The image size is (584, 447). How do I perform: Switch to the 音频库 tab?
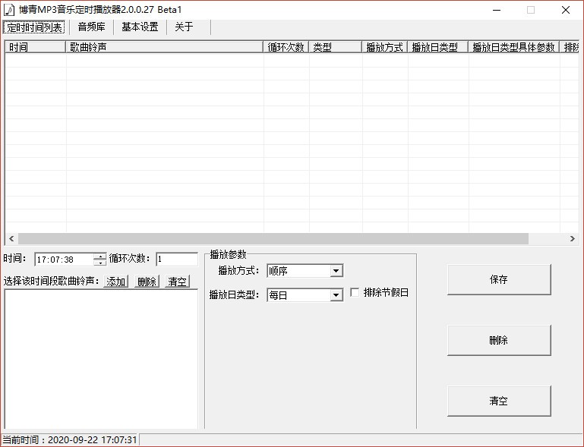coord(91,27)
